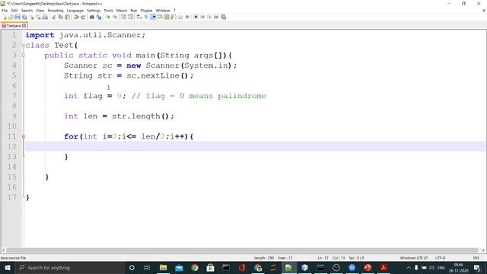Screen dimensions: 487x274
Task: Toggle synchronized vertical scrolling
Action: point(123,17)
